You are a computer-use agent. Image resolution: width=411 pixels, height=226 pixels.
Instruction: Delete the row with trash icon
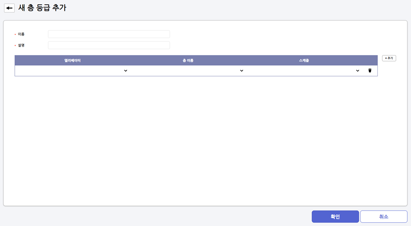click(x=370, y=71)
